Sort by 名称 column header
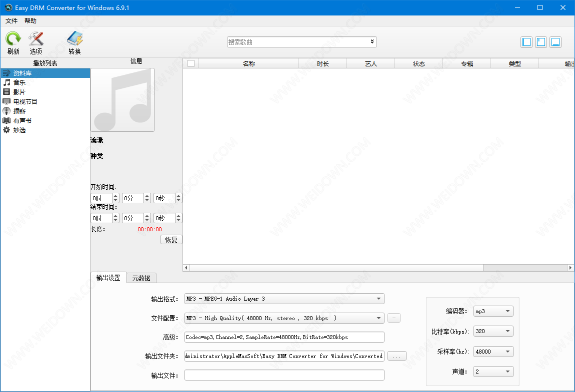The image size is (575, 392). (x=248, y=63)
